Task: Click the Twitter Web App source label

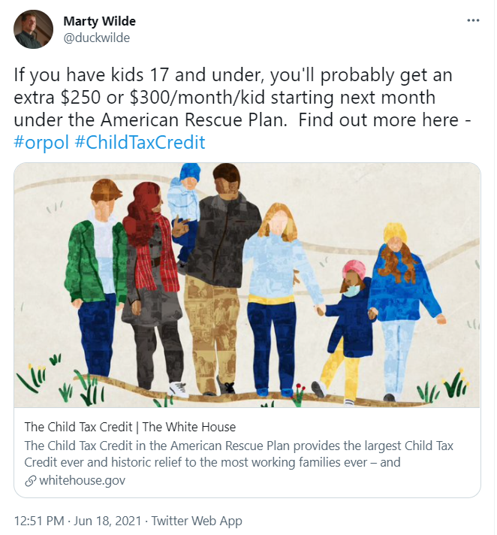Action: pos(197,521)
